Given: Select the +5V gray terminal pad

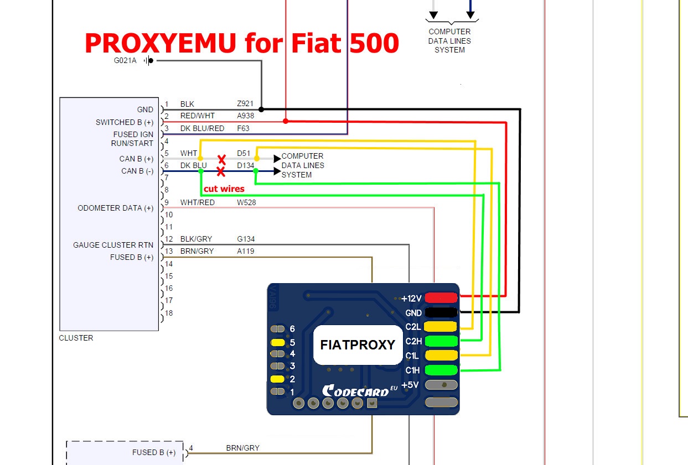Looking at the screenshot, I should 440,384.
